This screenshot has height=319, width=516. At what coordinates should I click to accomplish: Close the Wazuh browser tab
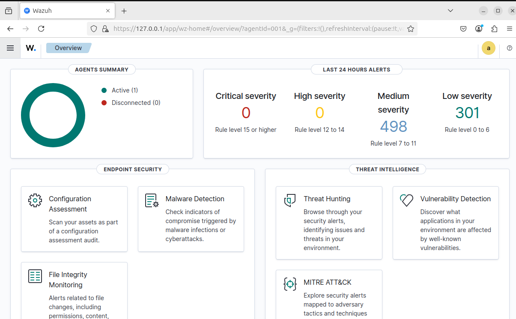tap(108, 11)
